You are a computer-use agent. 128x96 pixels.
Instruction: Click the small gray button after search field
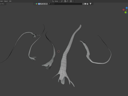click(x=83, y=4)
